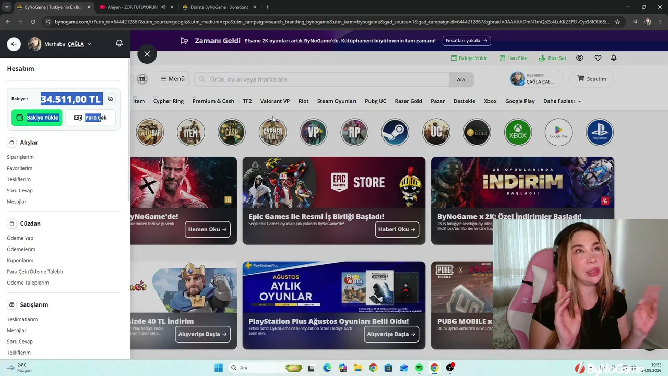Click Fırsatları yakala banner button
This screenshot has width=668, height=376.
click(x=467, y=41)
